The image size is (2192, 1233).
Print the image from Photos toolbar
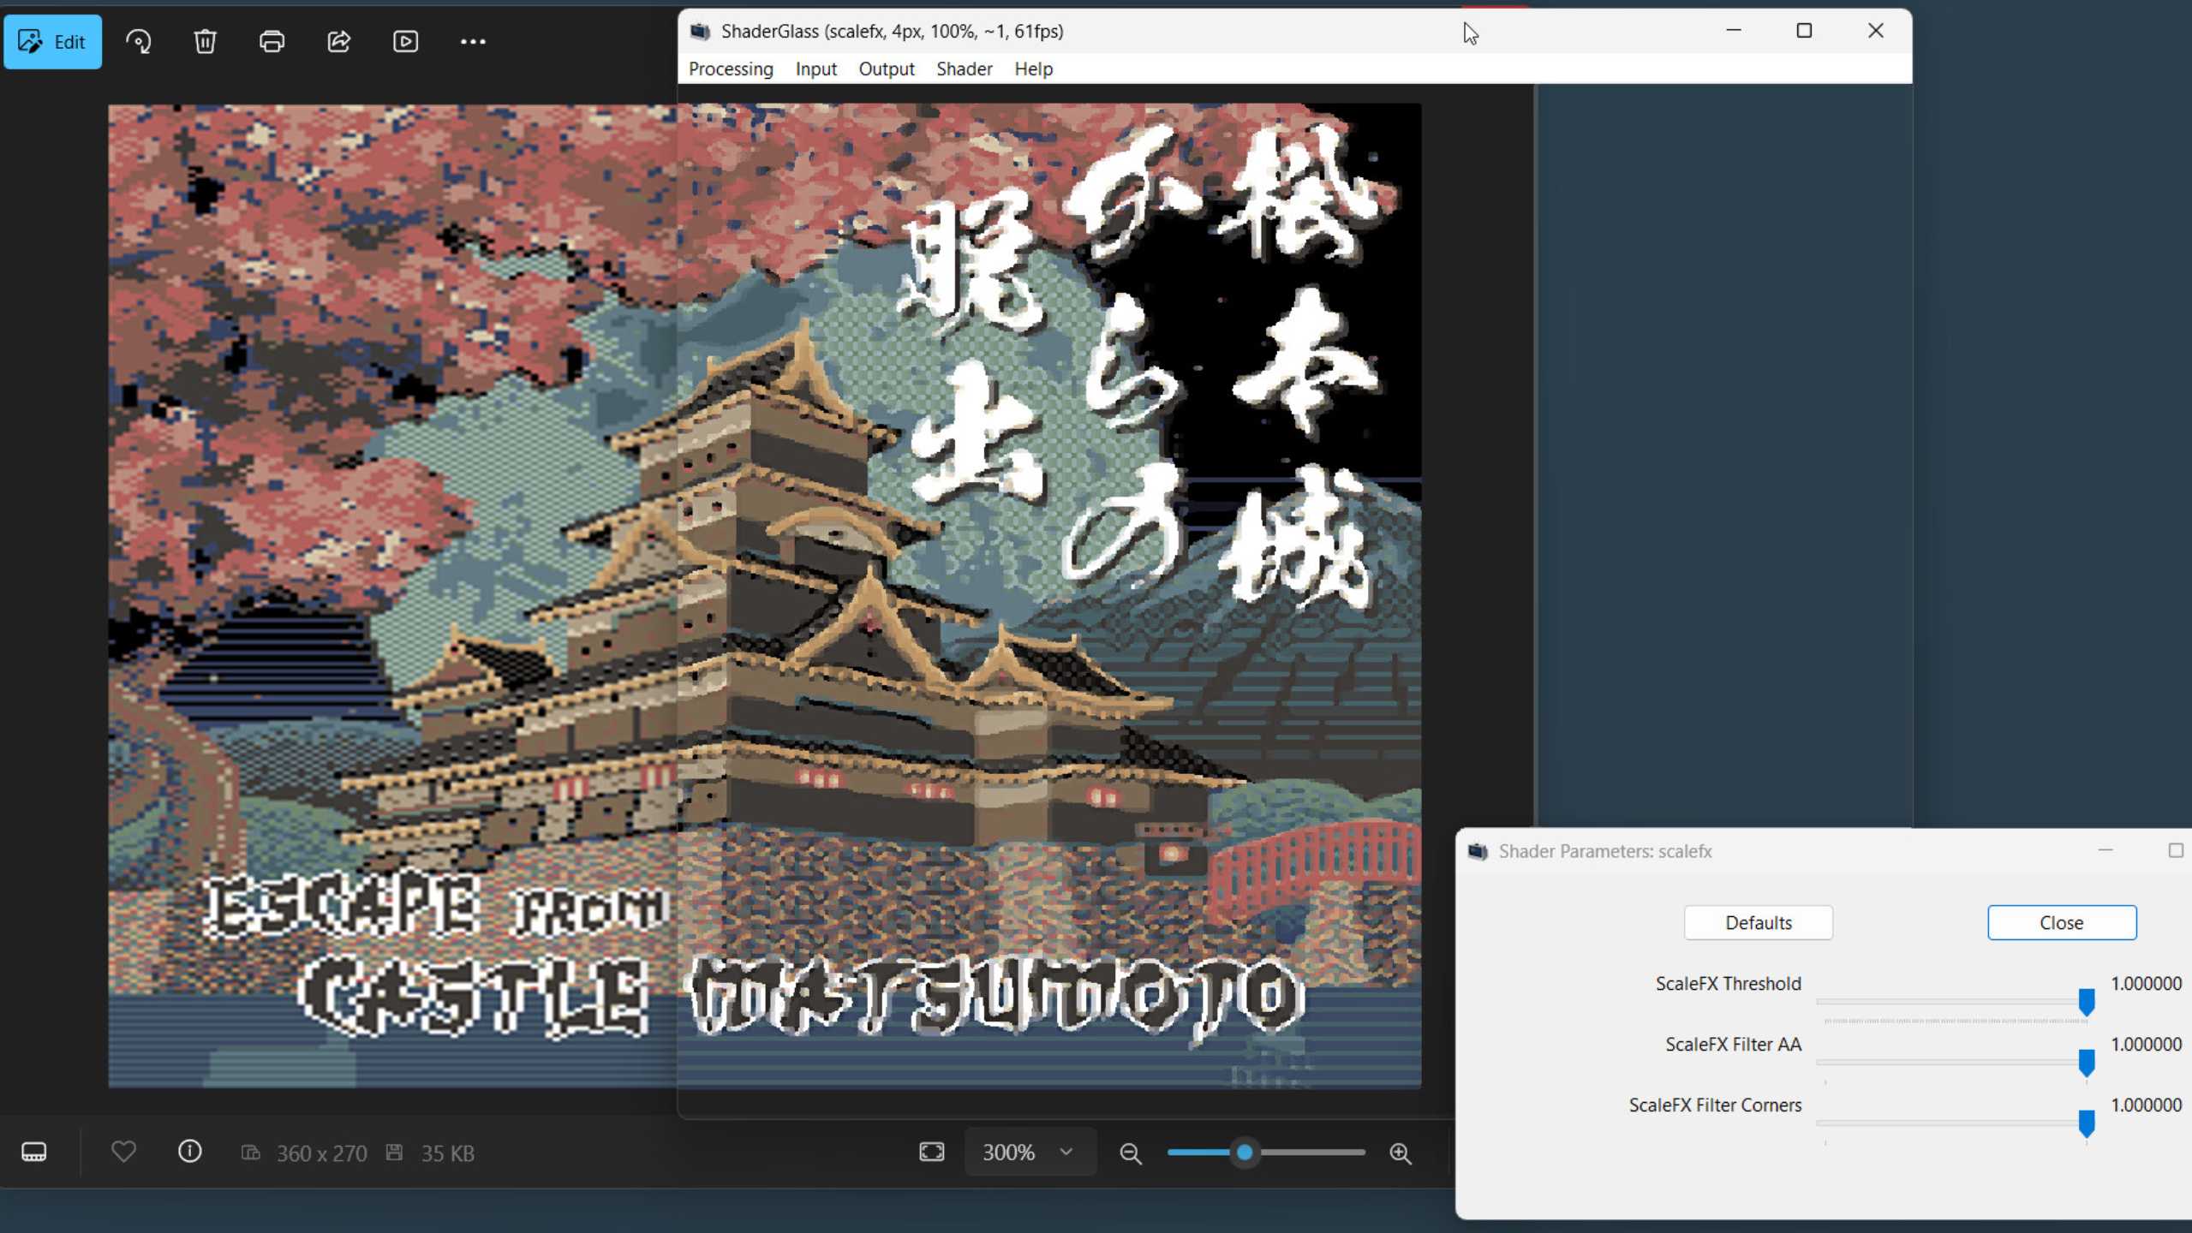click(x=272, y=41)
